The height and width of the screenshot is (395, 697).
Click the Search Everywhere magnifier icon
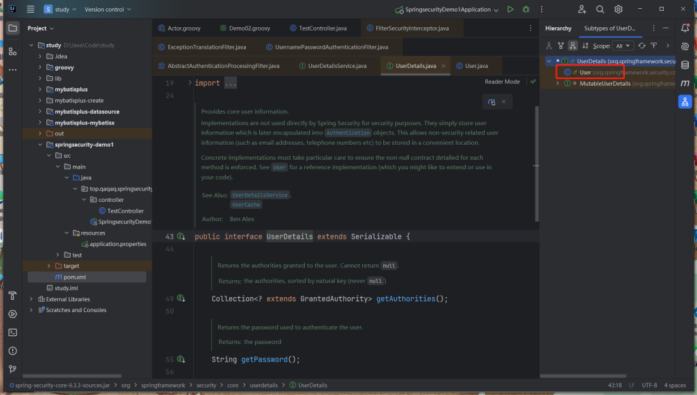600,10
